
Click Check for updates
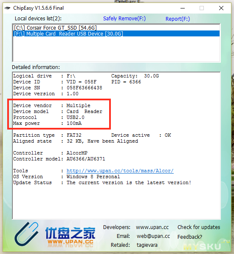[199, 227]
